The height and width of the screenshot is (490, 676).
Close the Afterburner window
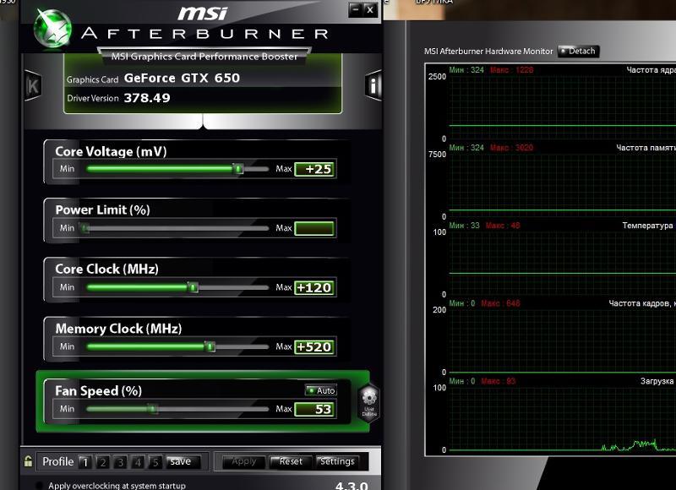(370, 9)
